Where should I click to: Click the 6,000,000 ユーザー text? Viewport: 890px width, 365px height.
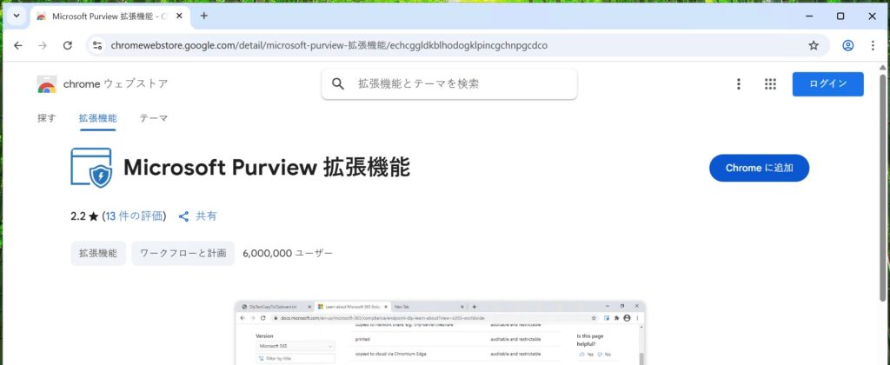pyautogui.click(x=288, y=253)
